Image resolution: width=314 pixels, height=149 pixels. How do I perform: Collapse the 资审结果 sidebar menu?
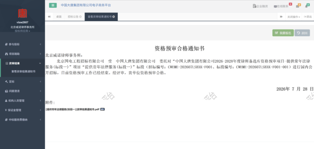click(23, 63)
